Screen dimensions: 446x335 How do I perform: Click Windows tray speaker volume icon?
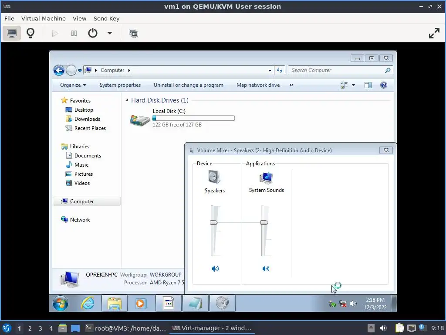click(353, 304)
